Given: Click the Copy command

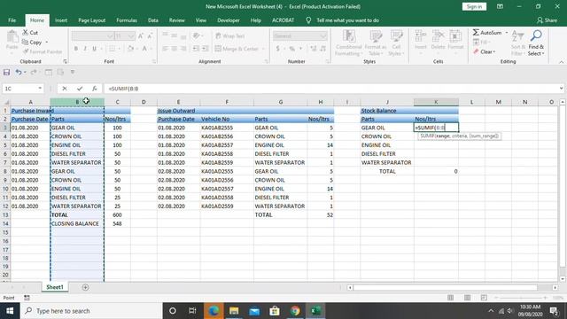Looking at the screenshot, I should click(32, 43).
